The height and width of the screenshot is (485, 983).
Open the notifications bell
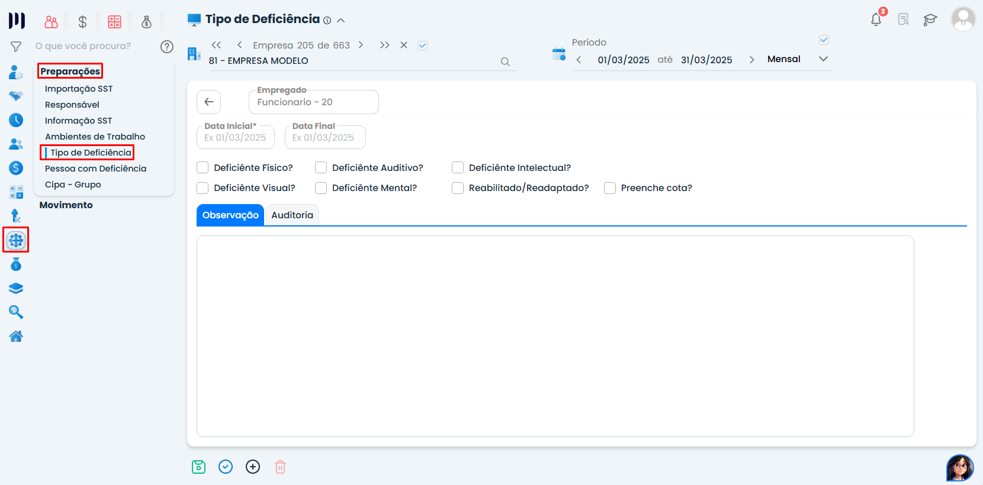876,20
